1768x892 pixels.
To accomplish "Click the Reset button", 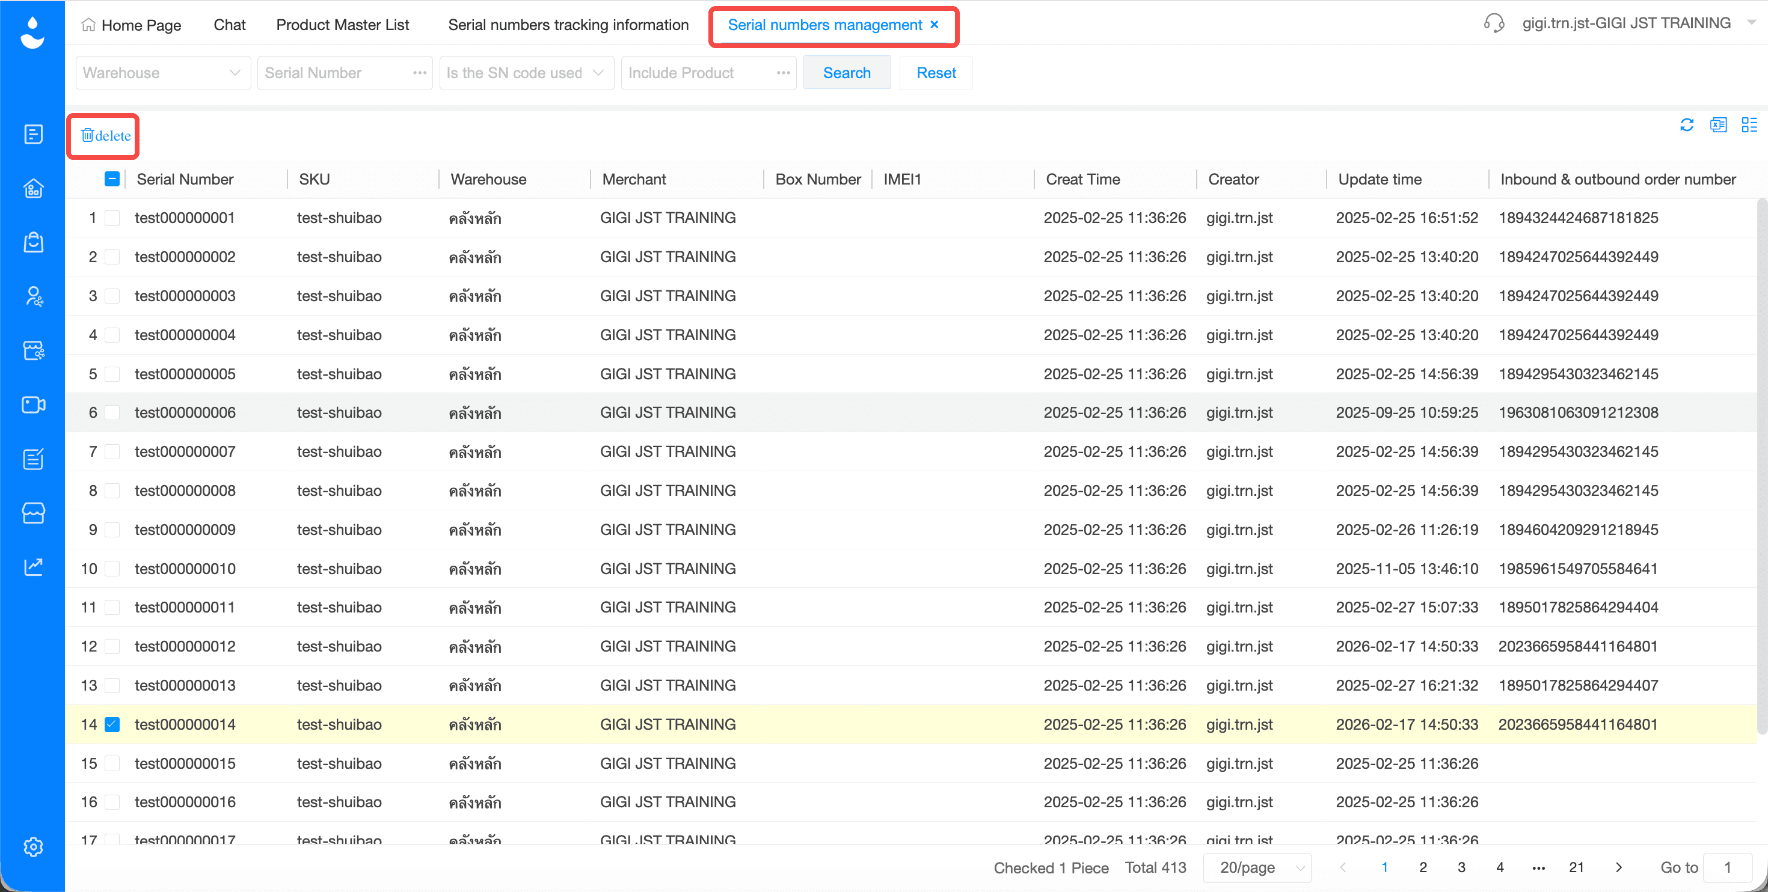I will coord(936,73).
